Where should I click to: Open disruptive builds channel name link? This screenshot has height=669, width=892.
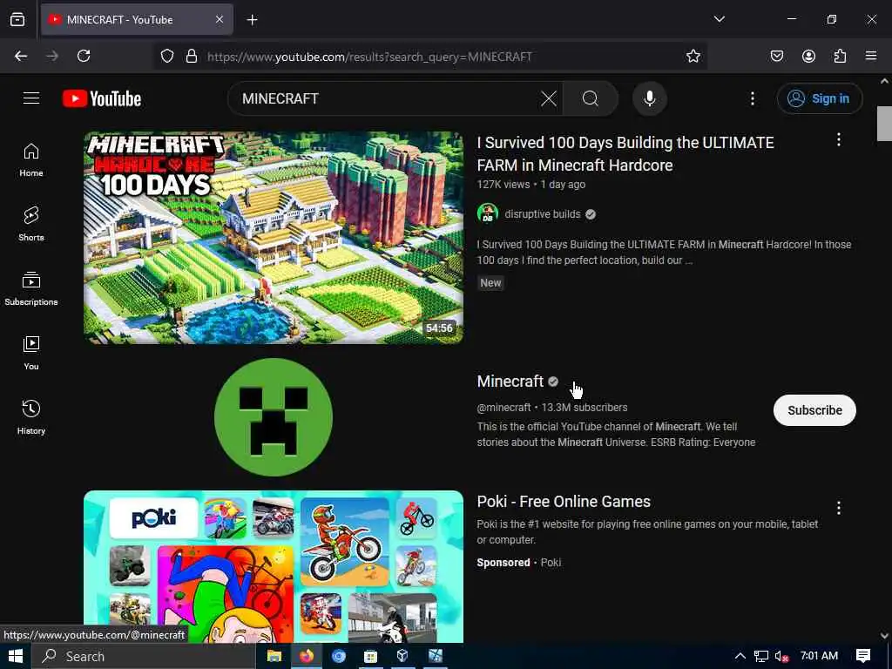(543, 214)
